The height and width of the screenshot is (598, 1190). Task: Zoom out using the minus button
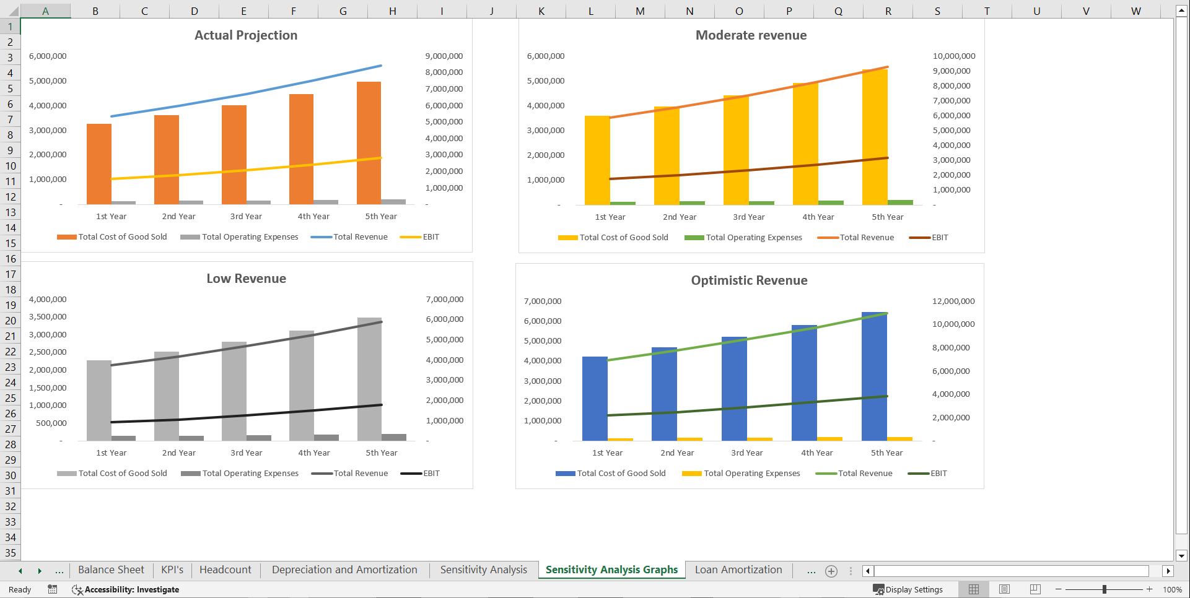[x=1057, y=589]
